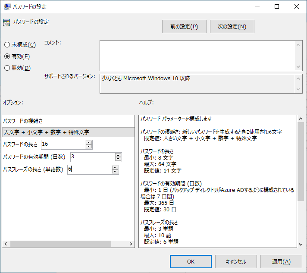The image size is (307, 273).
Task: Select the 未構成 radio button
Action: click(x=7, y=45)
